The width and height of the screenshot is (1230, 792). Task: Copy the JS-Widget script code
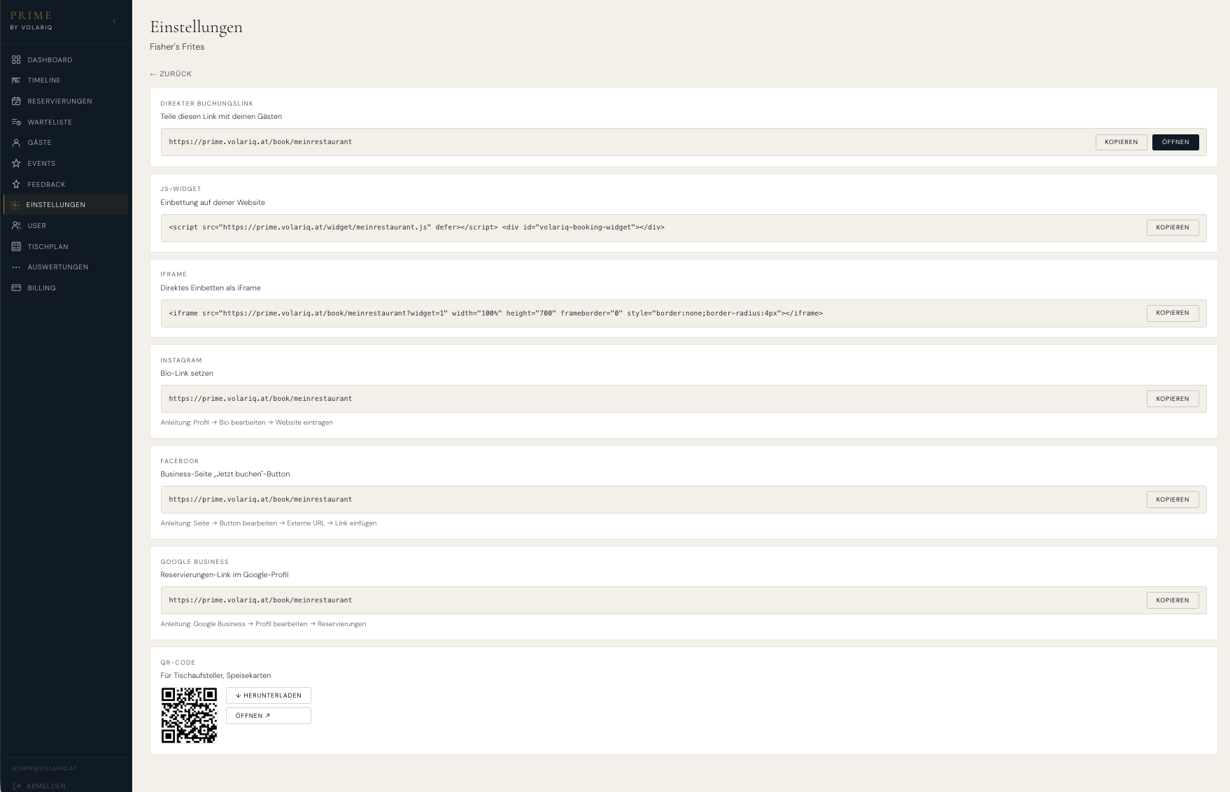tap(1173, 227)
